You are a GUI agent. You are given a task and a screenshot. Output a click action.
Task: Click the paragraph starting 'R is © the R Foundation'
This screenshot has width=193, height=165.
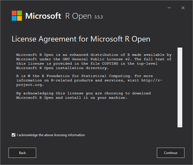89,80
